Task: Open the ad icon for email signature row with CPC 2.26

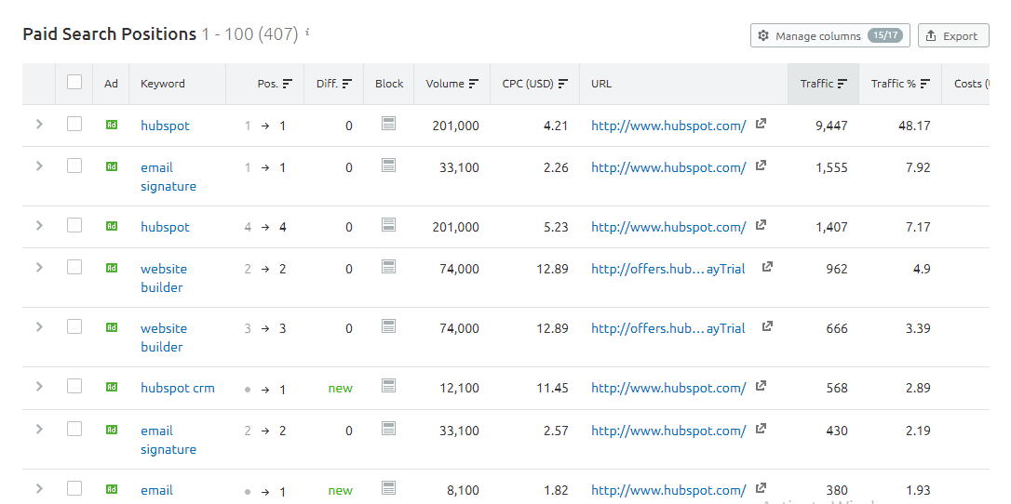Action: click(x=112, y=166)
